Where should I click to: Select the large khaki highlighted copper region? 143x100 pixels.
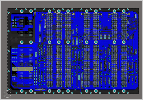(x=22, y=69)
